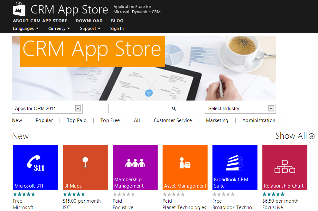Expand the Currency dropdown menu

click(x=59, y=29)
